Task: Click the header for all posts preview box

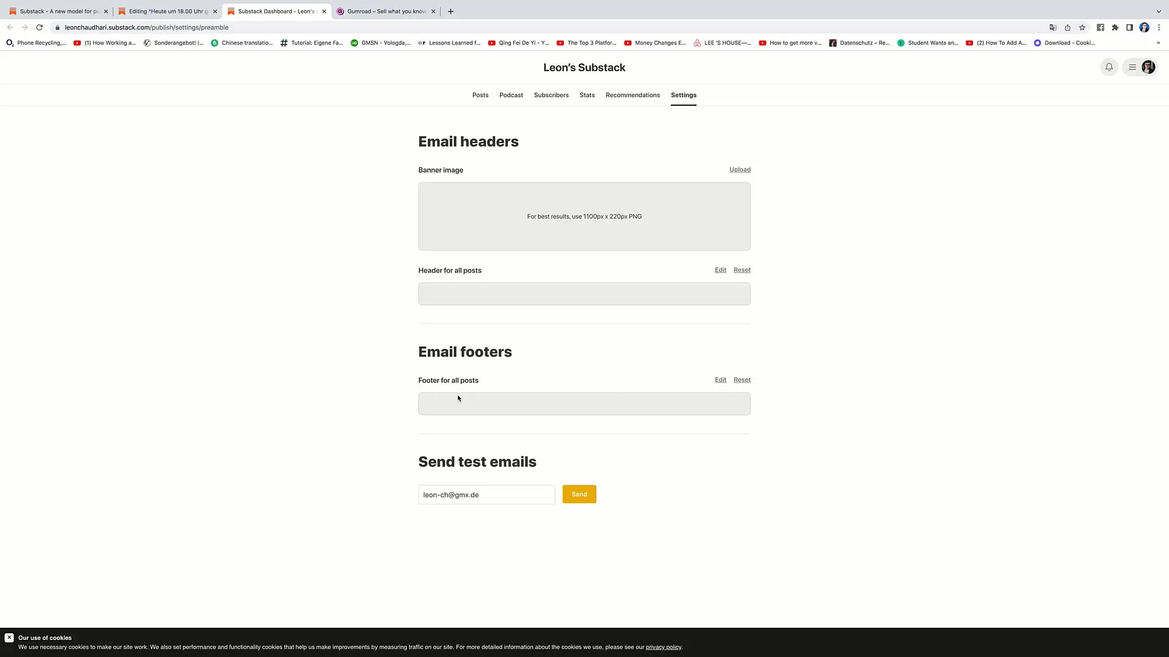Action: [584, 294]
